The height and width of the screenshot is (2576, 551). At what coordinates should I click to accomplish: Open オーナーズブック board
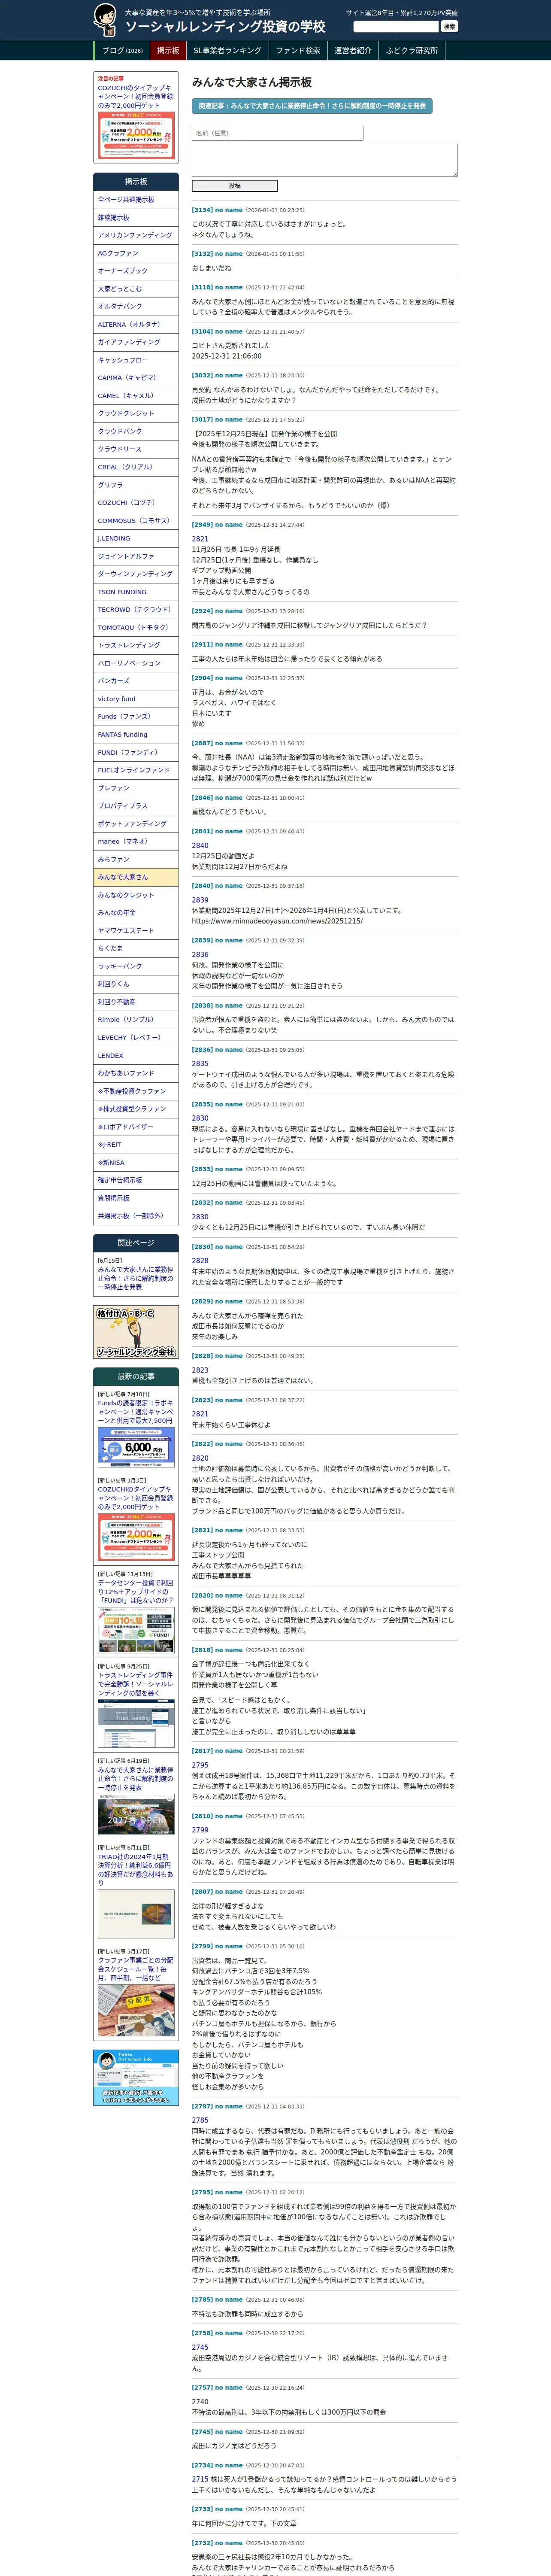pos(136,271)
